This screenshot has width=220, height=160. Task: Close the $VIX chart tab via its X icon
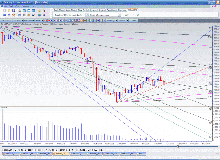click(137, 154)
